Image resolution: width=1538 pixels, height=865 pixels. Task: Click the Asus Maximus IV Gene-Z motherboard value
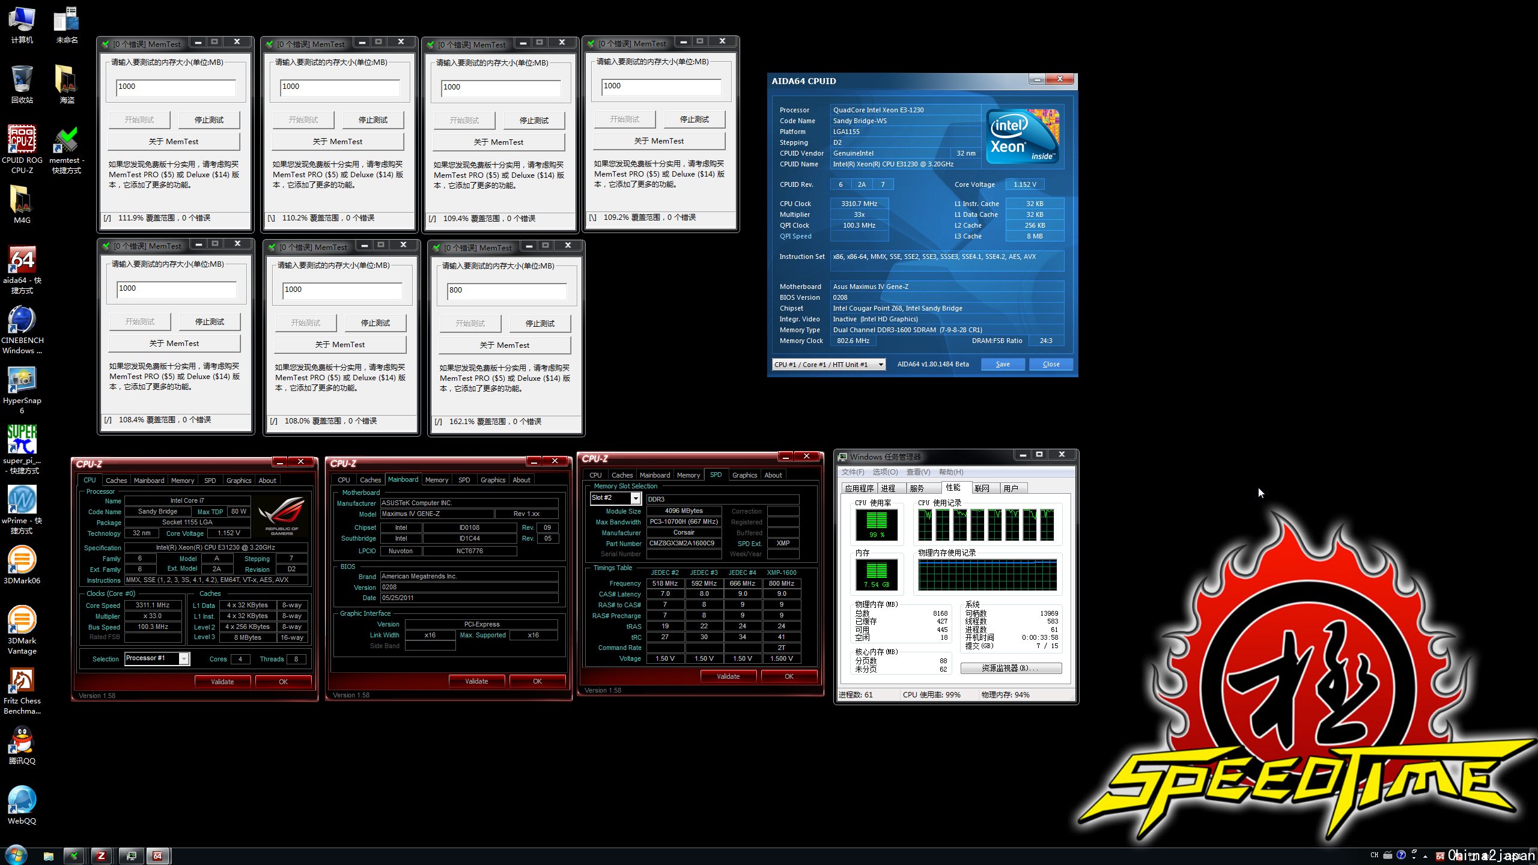click(947, 287)
